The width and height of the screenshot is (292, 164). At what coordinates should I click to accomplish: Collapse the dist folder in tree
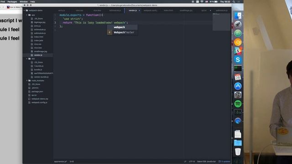click(27, 59)
